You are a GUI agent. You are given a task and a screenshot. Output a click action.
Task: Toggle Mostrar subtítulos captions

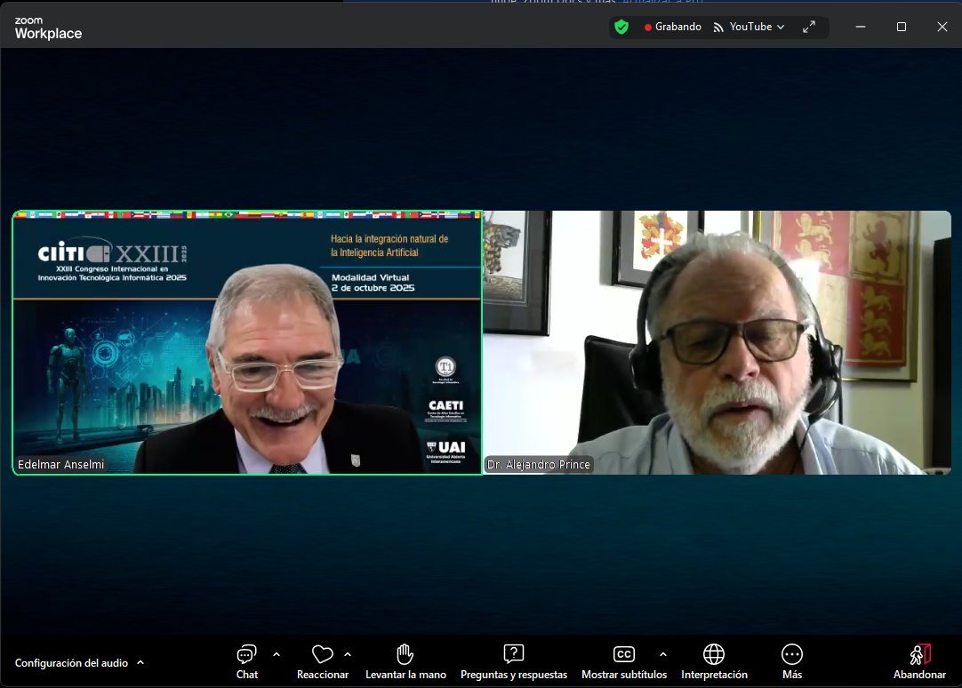(624, 661)
